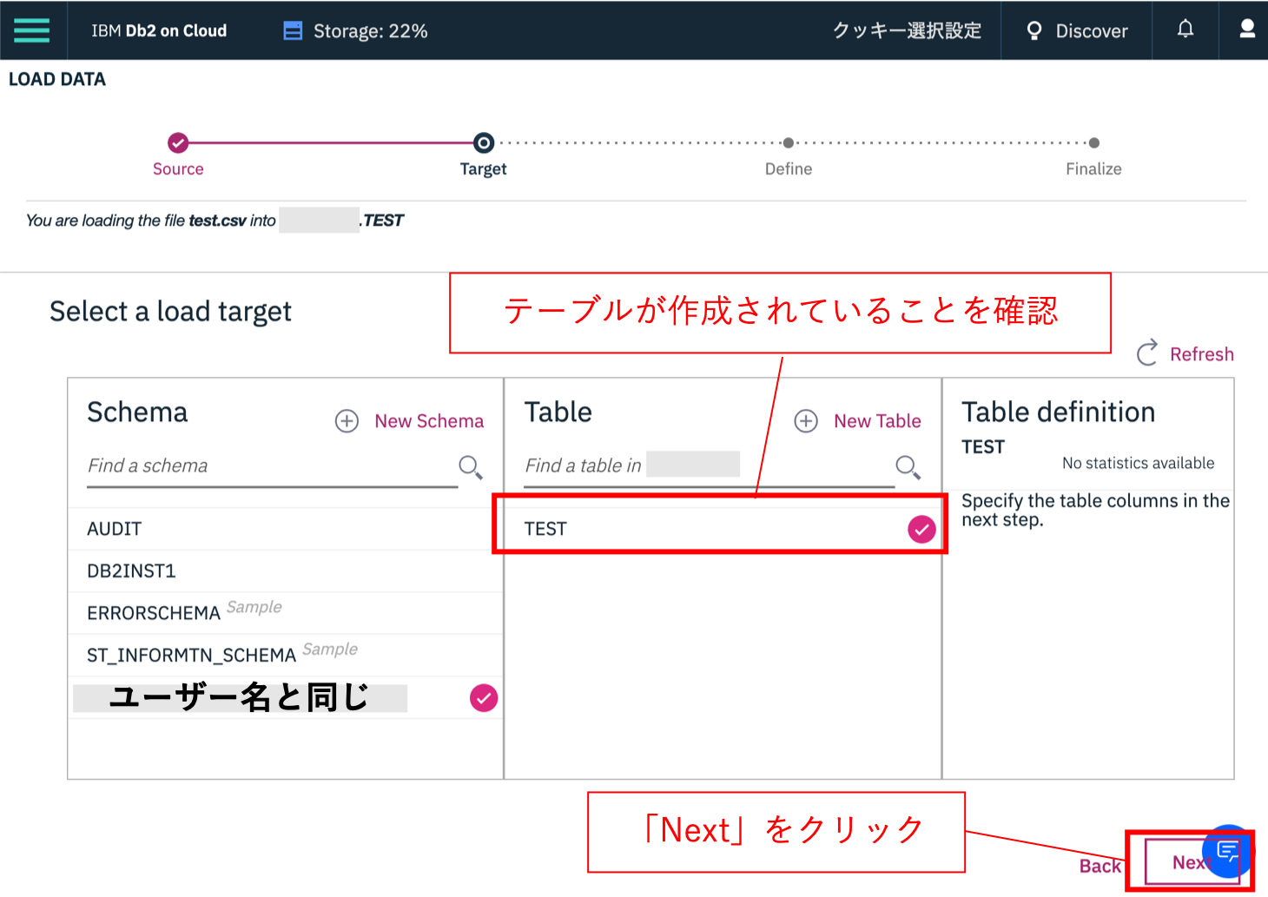This screenshot has height=897, width=1268.
Task: Open the Discover lightbulb icon
Action: click(x=1034, y=30)
